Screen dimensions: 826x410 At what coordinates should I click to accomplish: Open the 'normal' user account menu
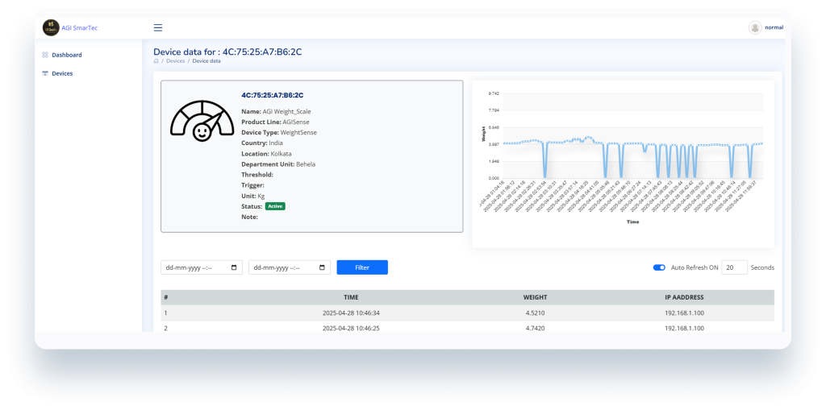tap(774, 27)
